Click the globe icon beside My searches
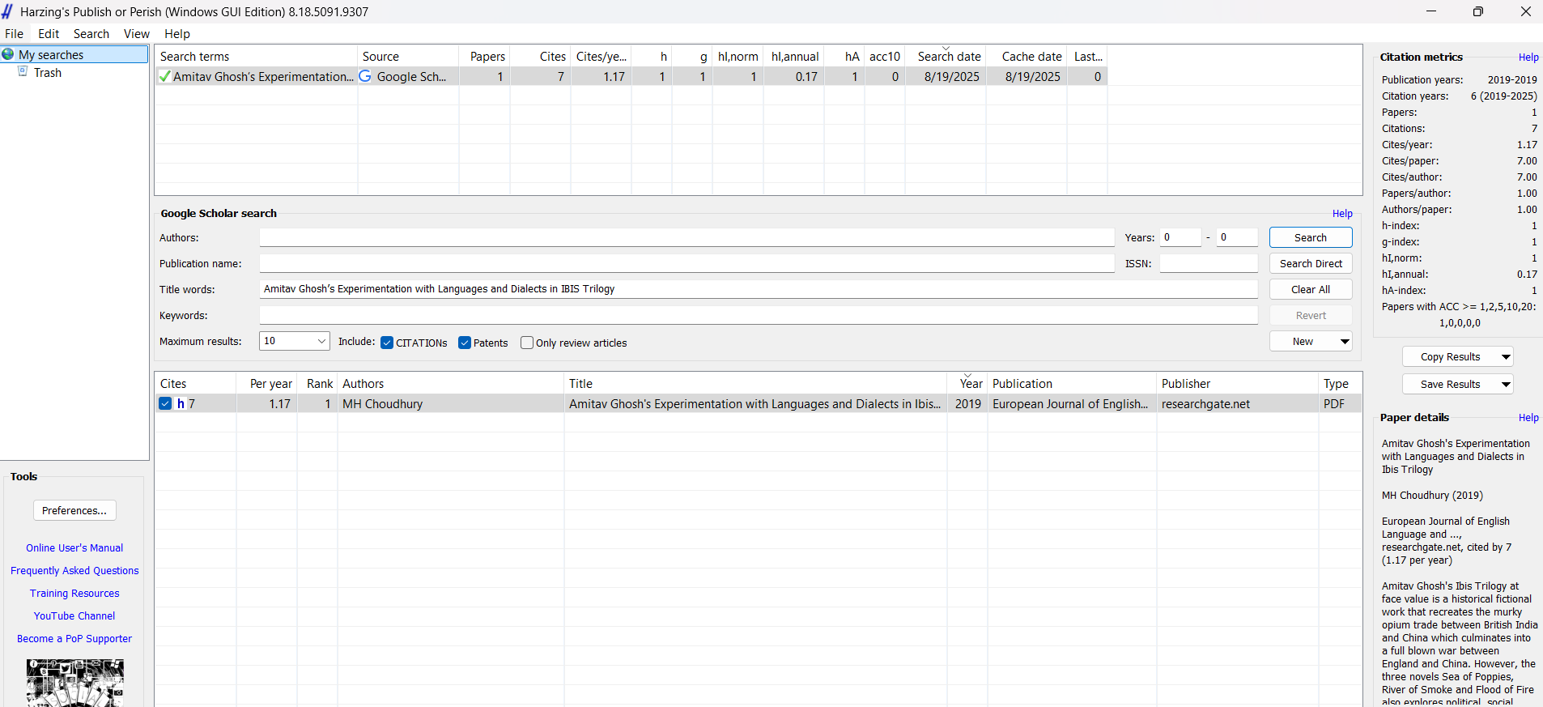This screenshot has height=707, width=1543. 8,54
